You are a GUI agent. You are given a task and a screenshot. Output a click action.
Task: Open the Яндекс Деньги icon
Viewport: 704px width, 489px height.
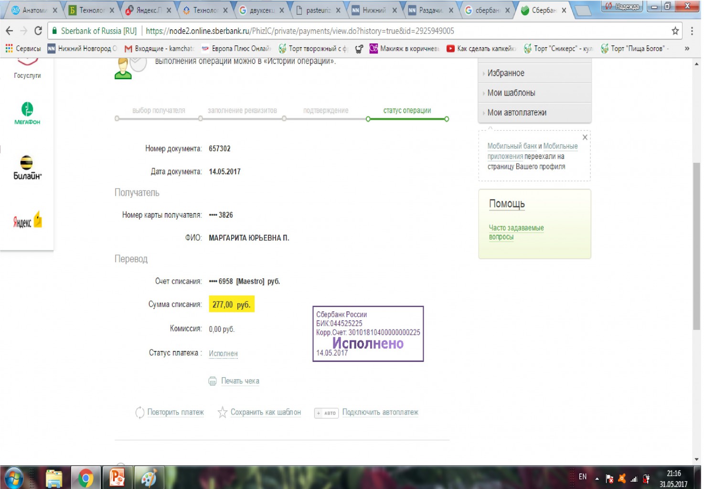[27, 220]
